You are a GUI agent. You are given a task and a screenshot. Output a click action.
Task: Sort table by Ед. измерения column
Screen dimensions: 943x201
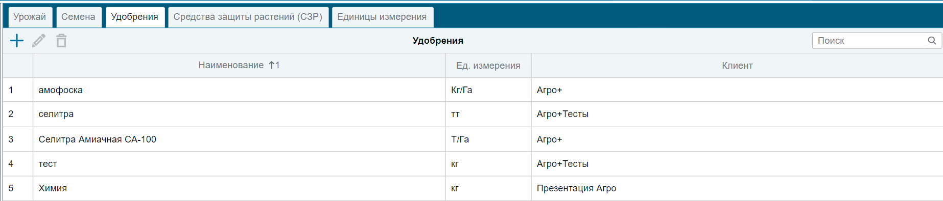coord(488,66)
